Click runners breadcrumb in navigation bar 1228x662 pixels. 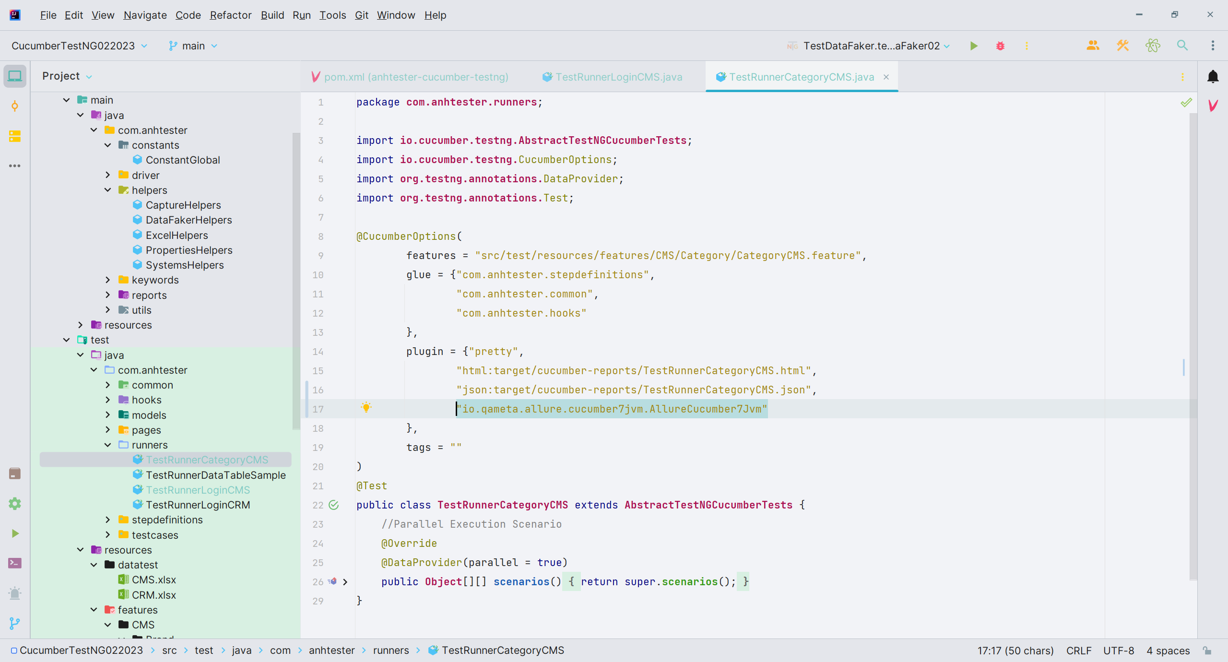click(x=391, y=650)
